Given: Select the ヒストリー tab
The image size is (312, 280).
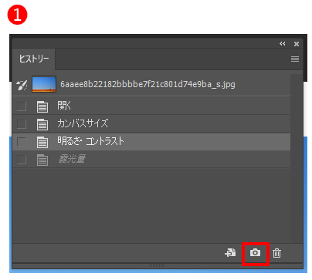Looking at the screenshot, I should point(34,59).
